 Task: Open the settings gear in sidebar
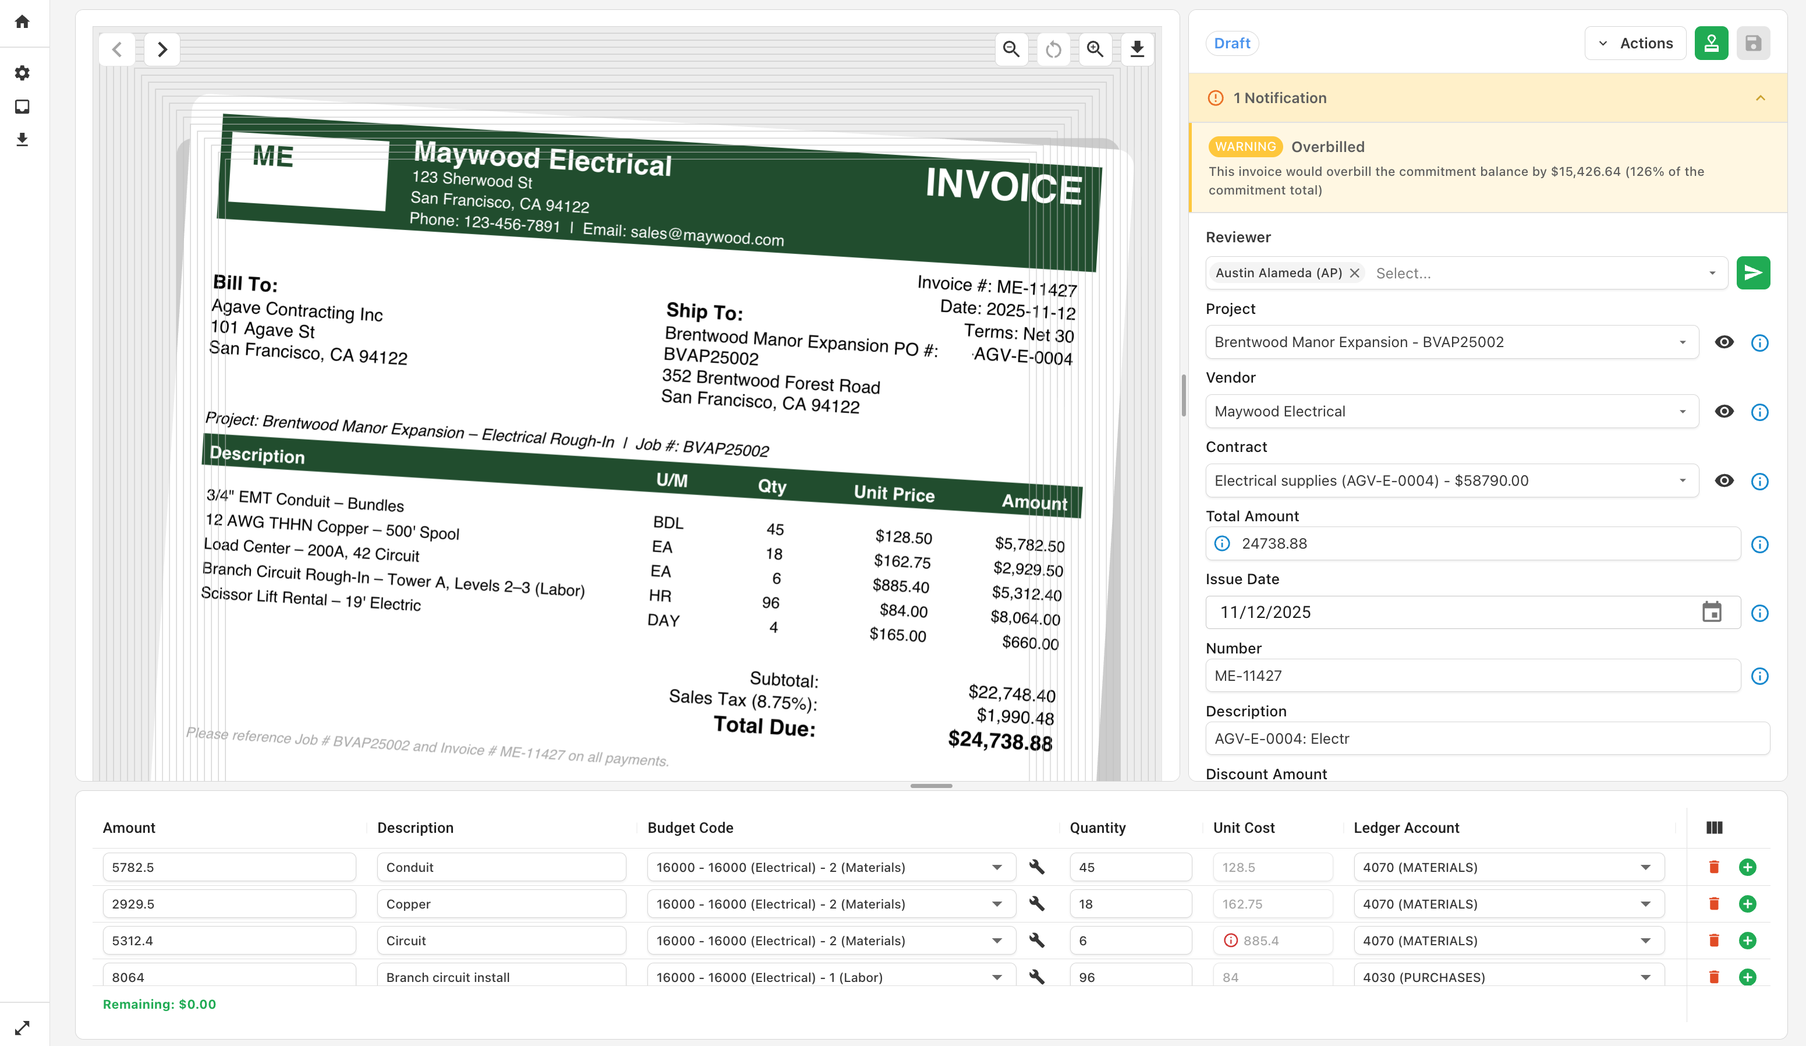point(22,72)
